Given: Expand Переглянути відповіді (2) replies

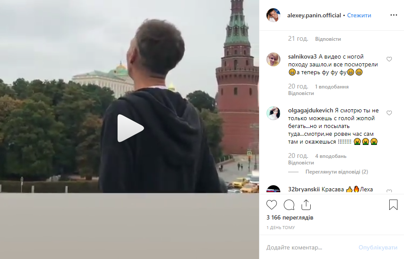Looking at the screenshot, I should pos(336,172).
